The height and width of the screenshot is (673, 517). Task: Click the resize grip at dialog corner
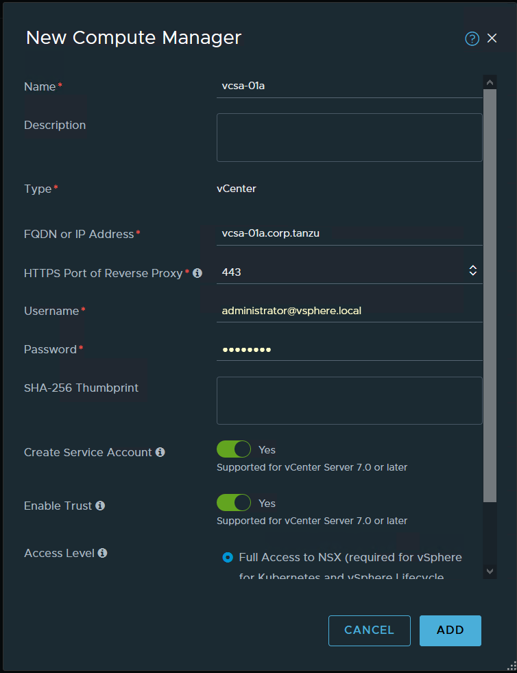point(511,667)
